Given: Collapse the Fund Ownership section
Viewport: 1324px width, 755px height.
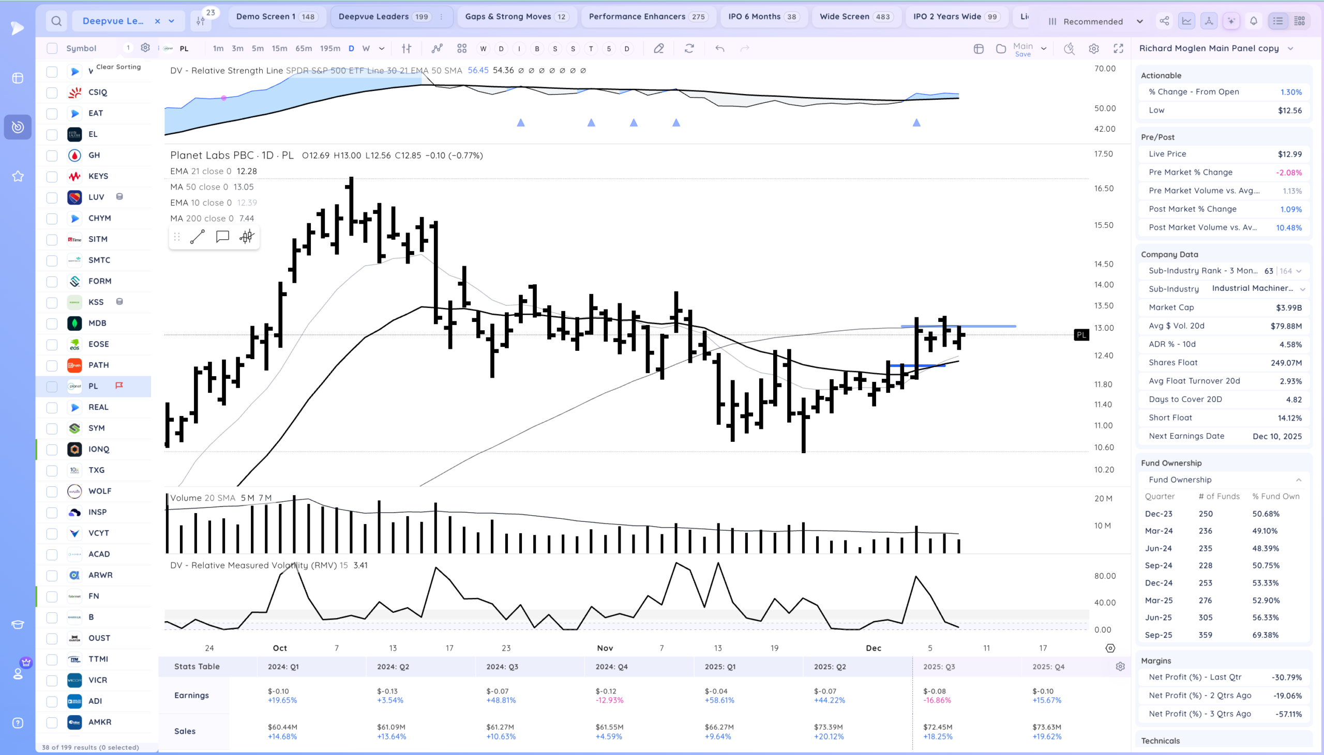Looking at the screenshot, I should point(1299,480).
